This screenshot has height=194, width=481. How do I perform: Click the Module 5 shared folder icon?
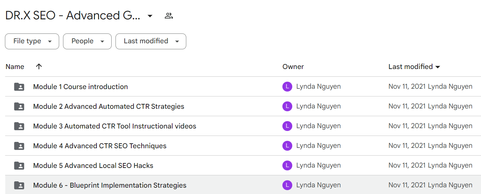pyautogui.click(x=19, y=165)
